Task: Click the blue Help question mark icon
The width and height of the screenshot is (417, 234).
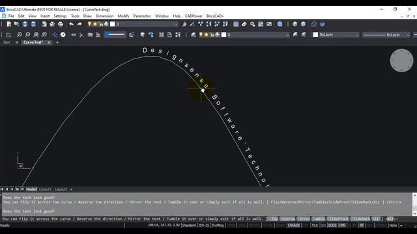Action: tap(280, 24)
